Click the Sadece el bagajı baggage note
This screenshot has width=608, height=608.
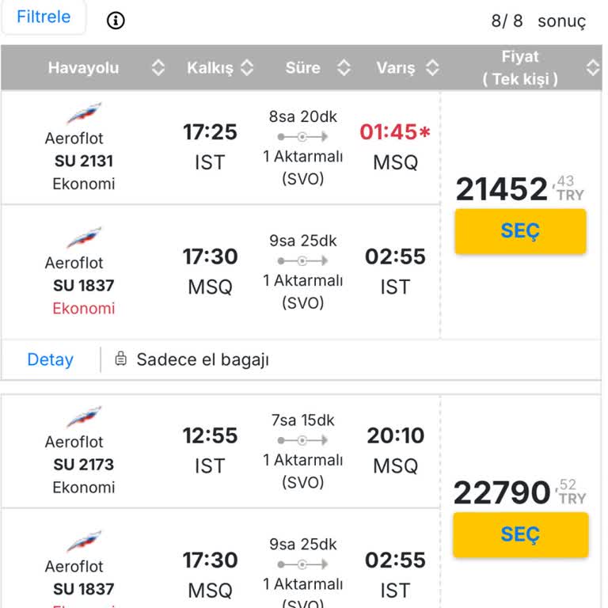pyautogui.click(x=203, y=359)
